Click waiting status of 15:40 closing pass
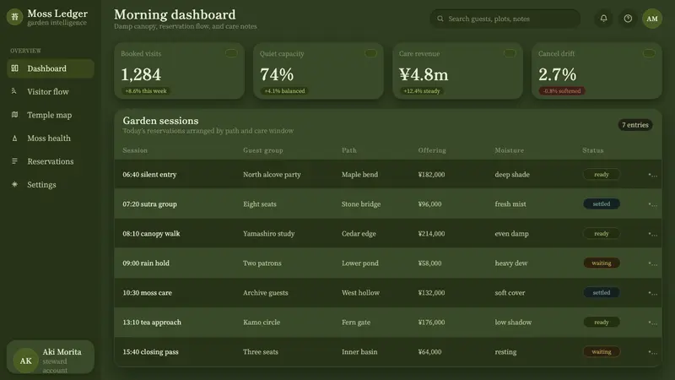Image resolution: width=675 pixels, height=380 pixels. 602,351
